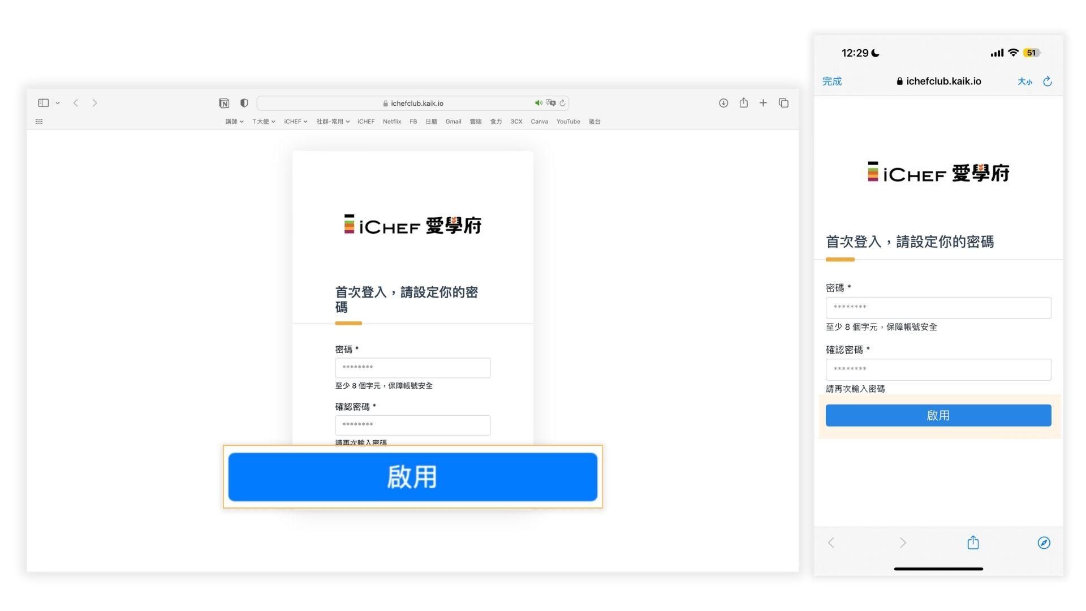Tap 完成 on the phone browser

(x=831, y=81)
